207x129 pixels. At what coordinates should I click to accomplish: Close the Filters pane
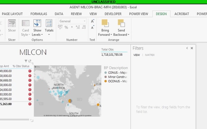pos(192,48)
